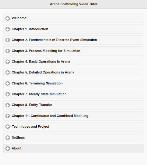
Task: Click the plus icon beside Welcome!
Action: (8, 18)
